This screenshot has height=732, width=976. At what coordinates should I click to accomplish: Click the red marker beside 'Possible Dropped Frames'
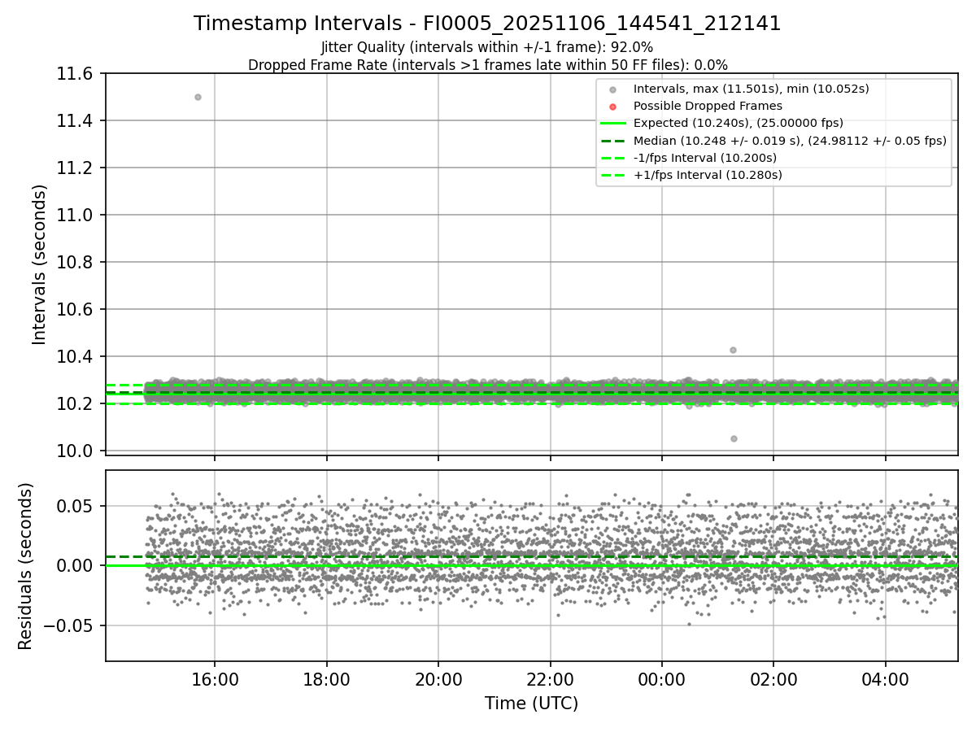tap(613, 107)
